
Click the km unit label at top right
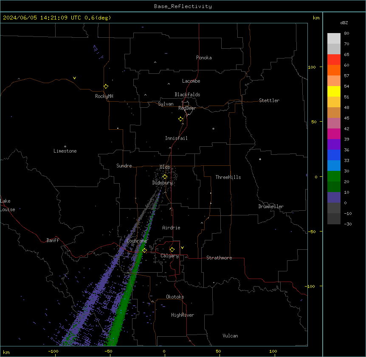[x=316, y=18]
